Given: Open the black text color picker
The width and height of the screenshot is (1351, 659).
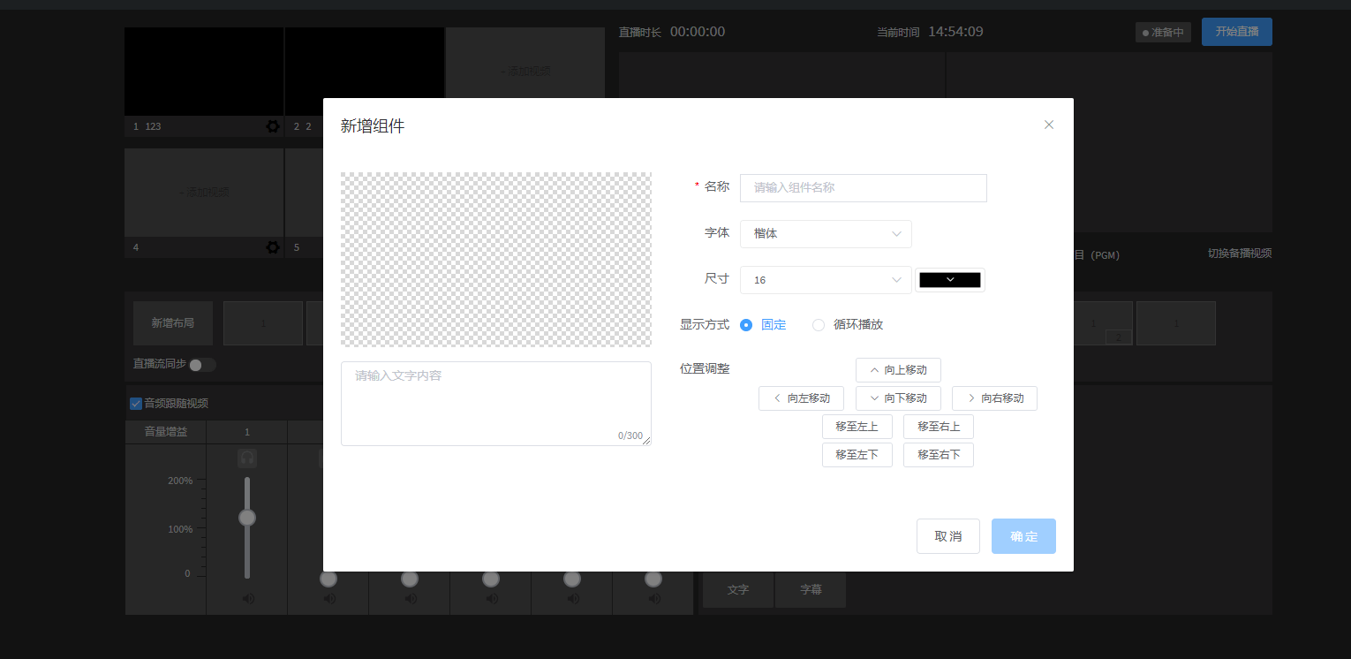Looking at the screenshot, I should [x=949, y=280].
